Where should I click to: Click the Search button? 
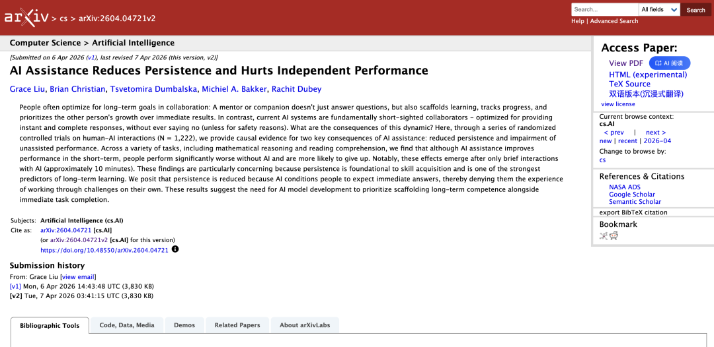[x=695, y=10]
